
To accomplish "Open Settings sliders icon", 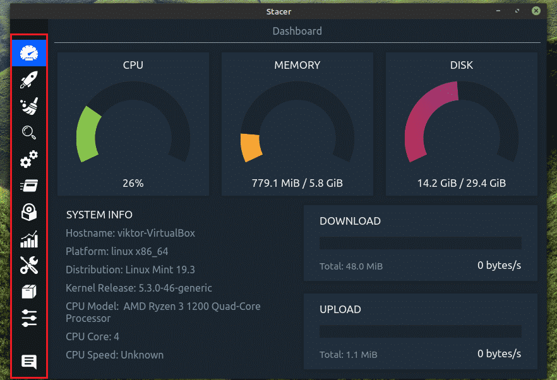I will (x=29, y=318).
